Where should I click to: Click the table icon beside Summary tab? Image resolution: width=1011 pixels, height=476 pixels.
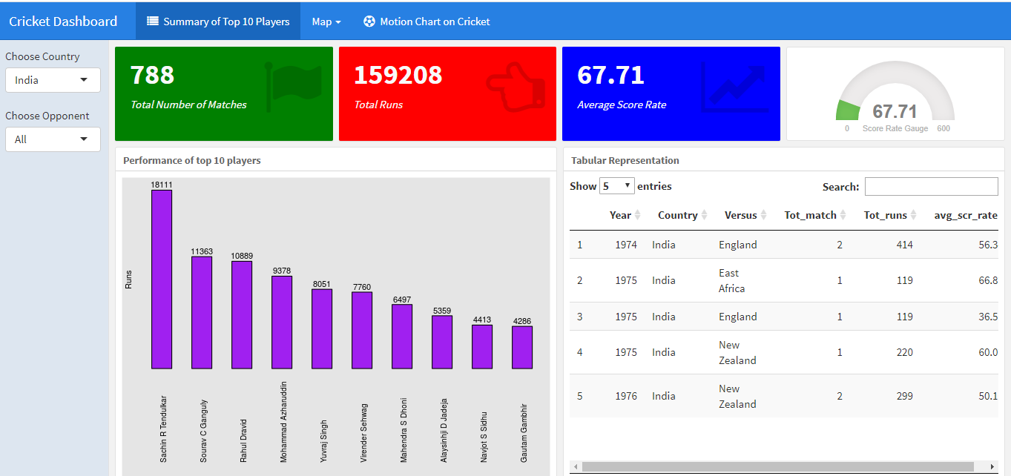153,22
